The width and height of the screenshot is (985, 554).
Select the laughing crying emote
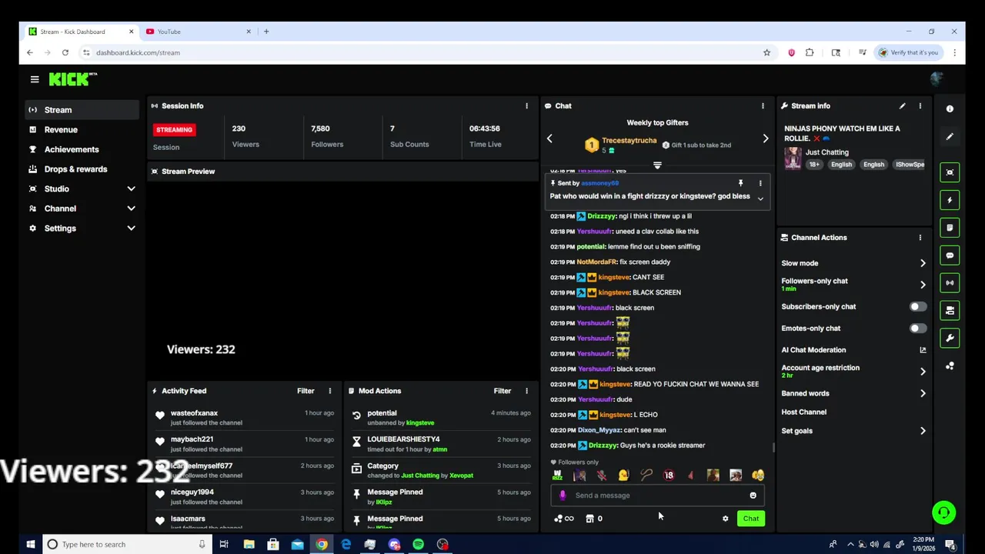pos(758,476)
